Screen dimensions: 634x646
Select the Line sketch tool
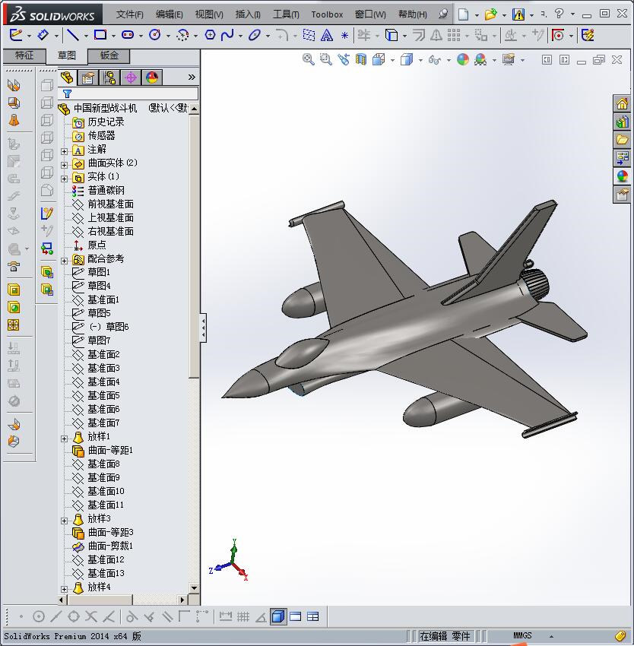73,36
